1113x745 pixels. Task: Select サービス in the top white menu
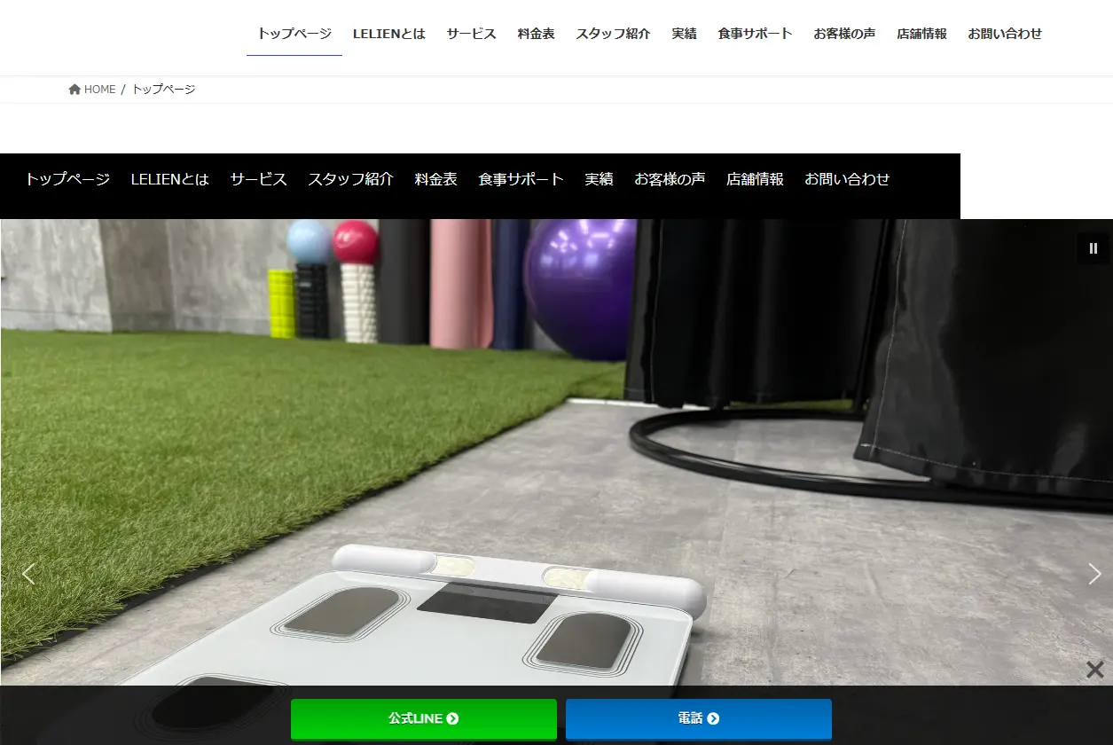click(x=472, y=34)
